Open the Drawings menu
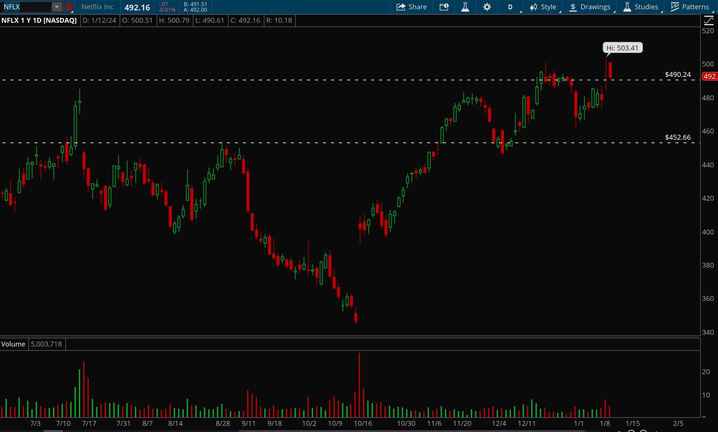Viewport: 718px width, 432px height. [x=592, y=7]
